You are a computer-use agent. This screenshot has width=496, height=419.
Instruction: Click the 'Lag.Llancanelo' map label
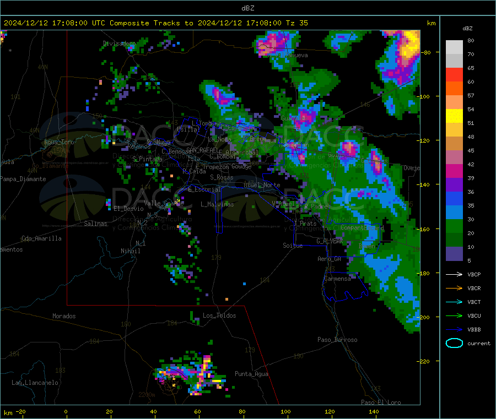[x=35, y=383]
